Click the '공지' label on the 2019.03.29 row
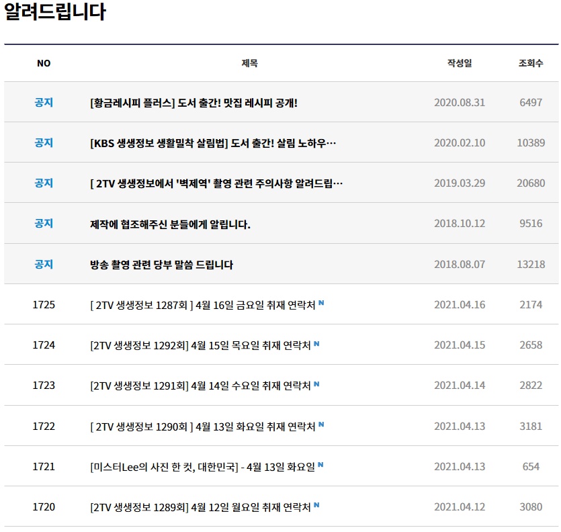This screenshot has height=532, width=561. click(44, 183)
